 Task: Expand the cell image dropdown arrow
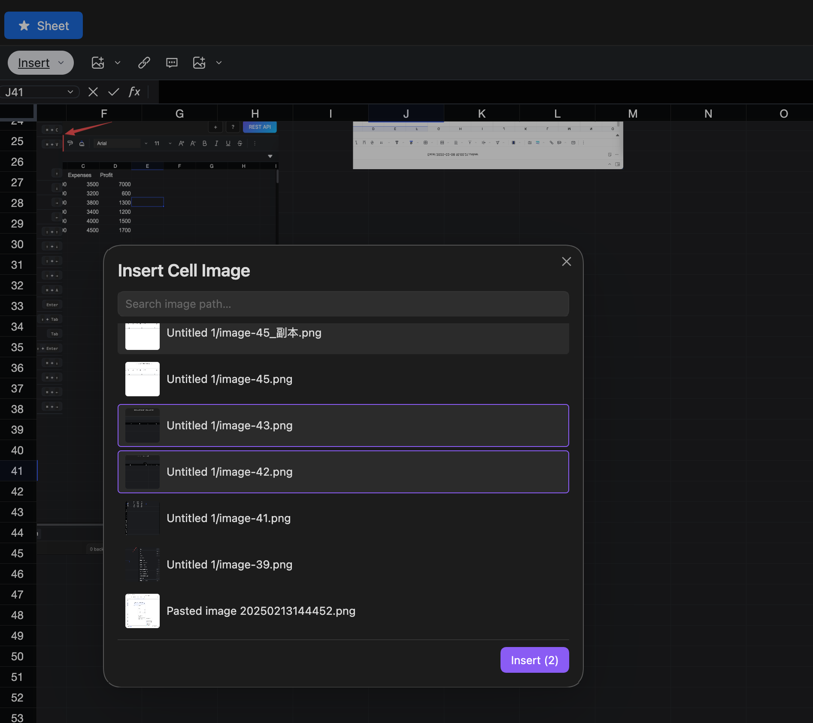click(x=219, y=63)
